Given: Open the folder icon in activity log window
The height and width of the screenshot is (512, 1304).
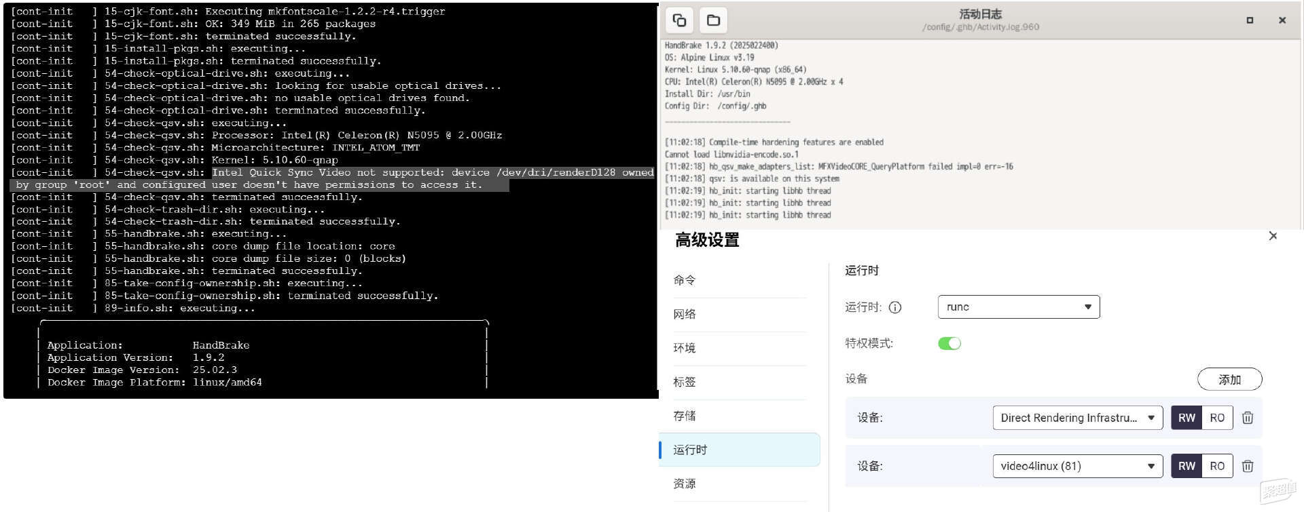Looking at the screenshot, I should 713,20.
